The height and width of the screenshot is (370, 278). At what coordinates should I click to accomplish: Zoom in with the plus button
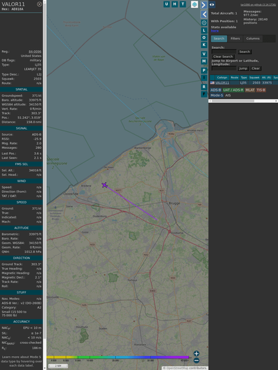[x=196, y=353]
